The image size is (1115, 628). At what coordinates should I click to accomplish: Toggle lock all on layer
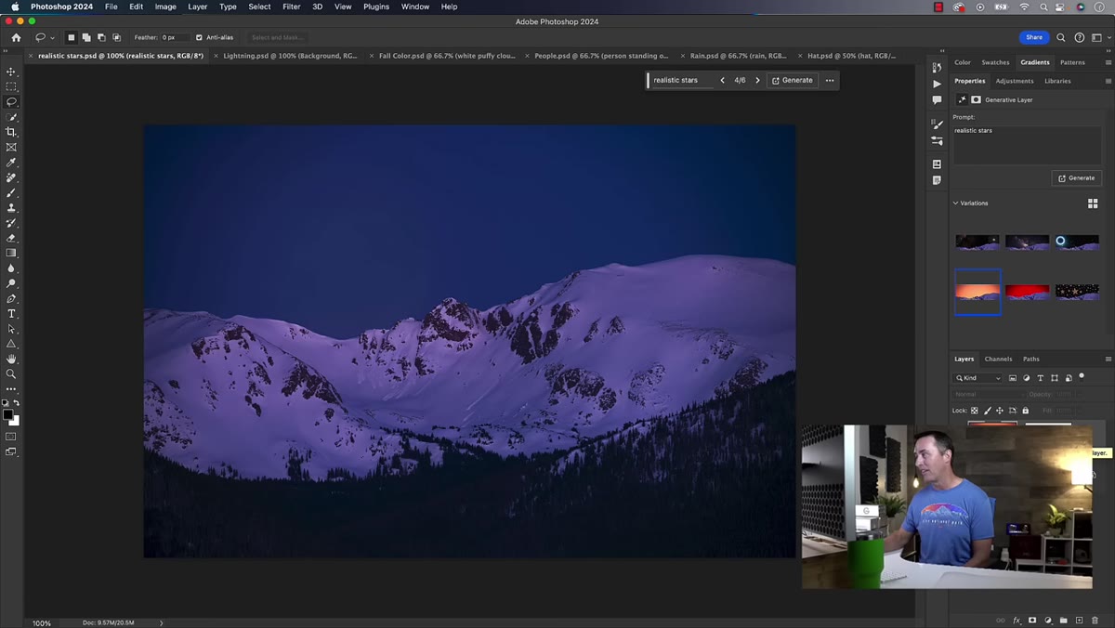[1026, 411]
